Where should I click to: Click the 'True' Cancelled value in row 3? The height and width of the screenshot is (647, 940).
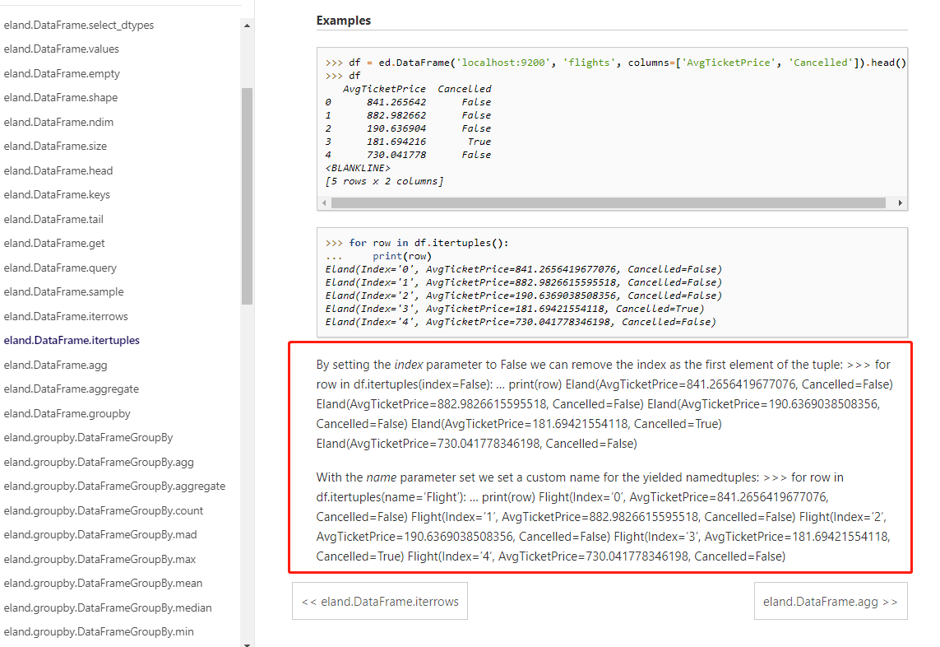(479, 142)
